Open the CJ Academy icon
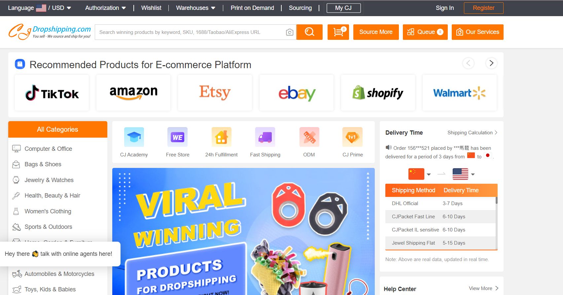Screen dimensions: 563x295 (x=134, y=137)
